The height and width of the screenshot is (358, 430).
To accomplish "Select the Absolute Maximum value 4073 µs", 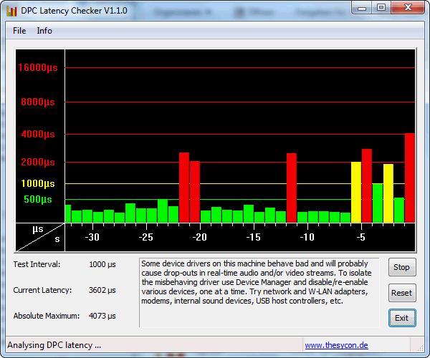I will (x=102, y=316).
